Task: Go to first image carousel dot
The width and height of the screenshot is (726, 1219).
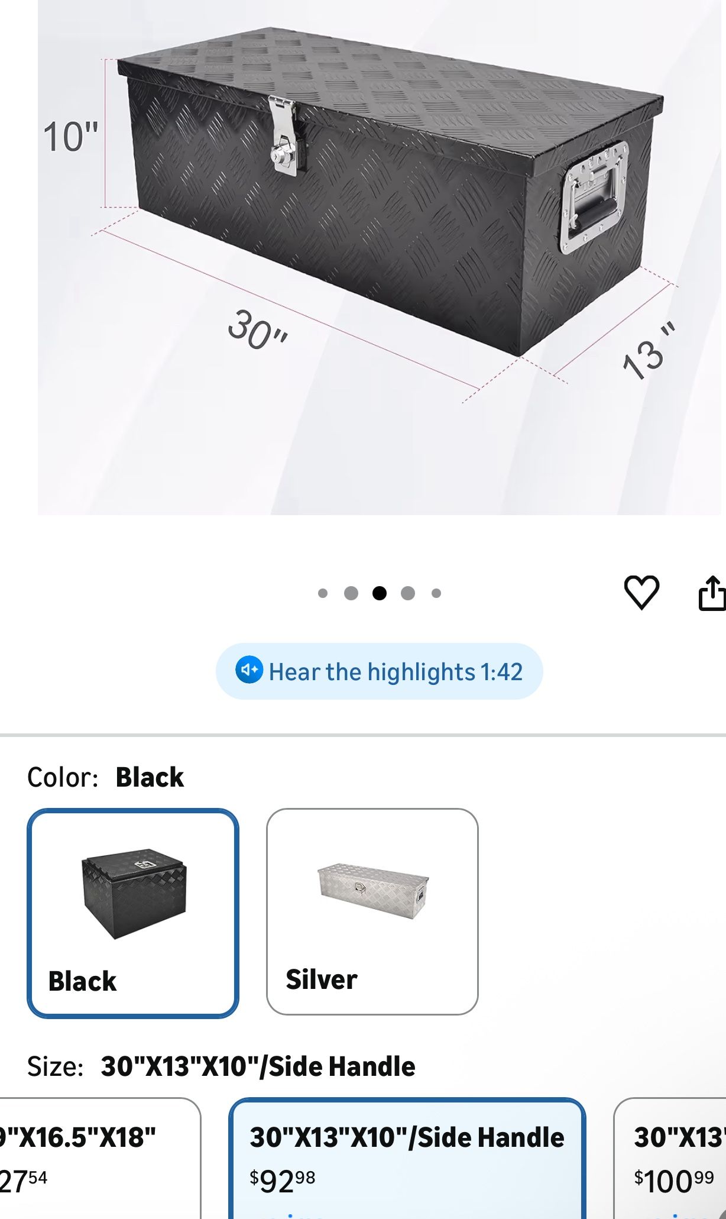Action: (x=323, y=593)
